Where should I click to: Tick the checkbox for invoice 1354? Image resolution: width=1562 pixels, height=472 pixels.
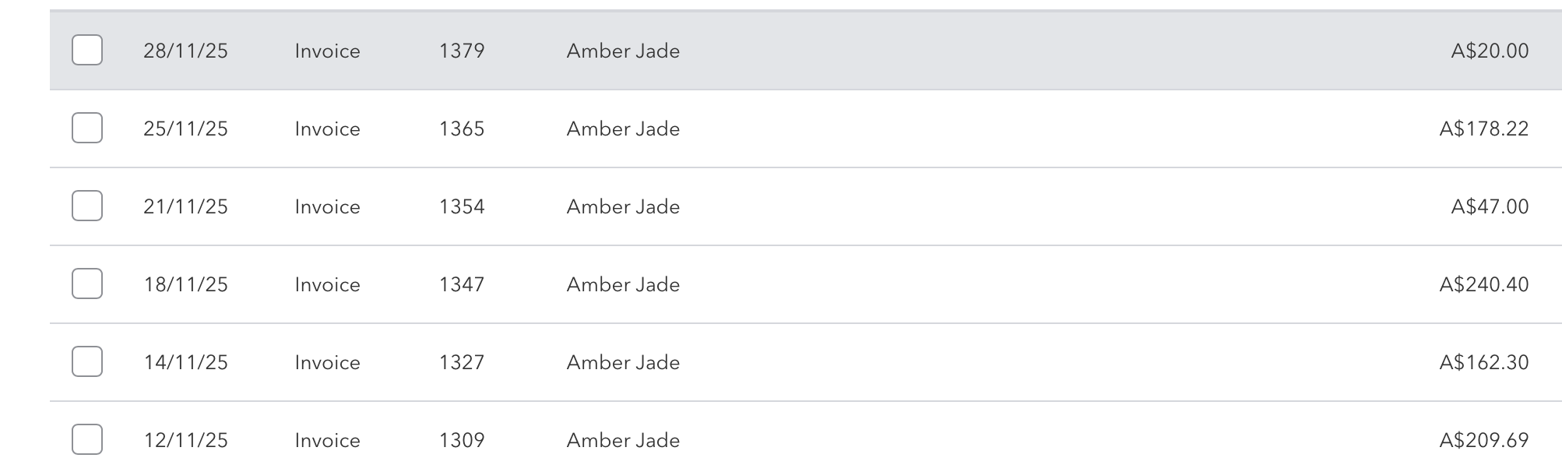pos(86,206)
